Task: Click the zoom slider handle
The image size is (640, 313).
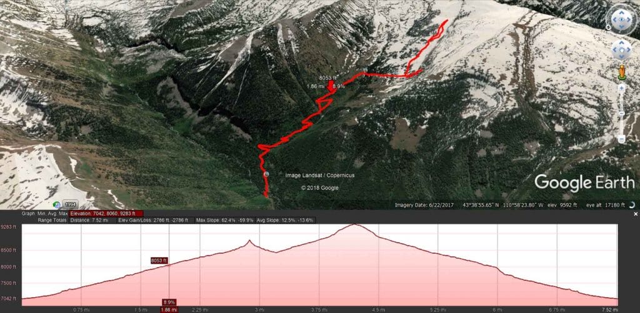Action: 621,113
